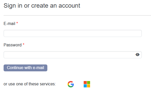
Task: Click the 'or use one of these services' text
Action: [x=30, y=84]
